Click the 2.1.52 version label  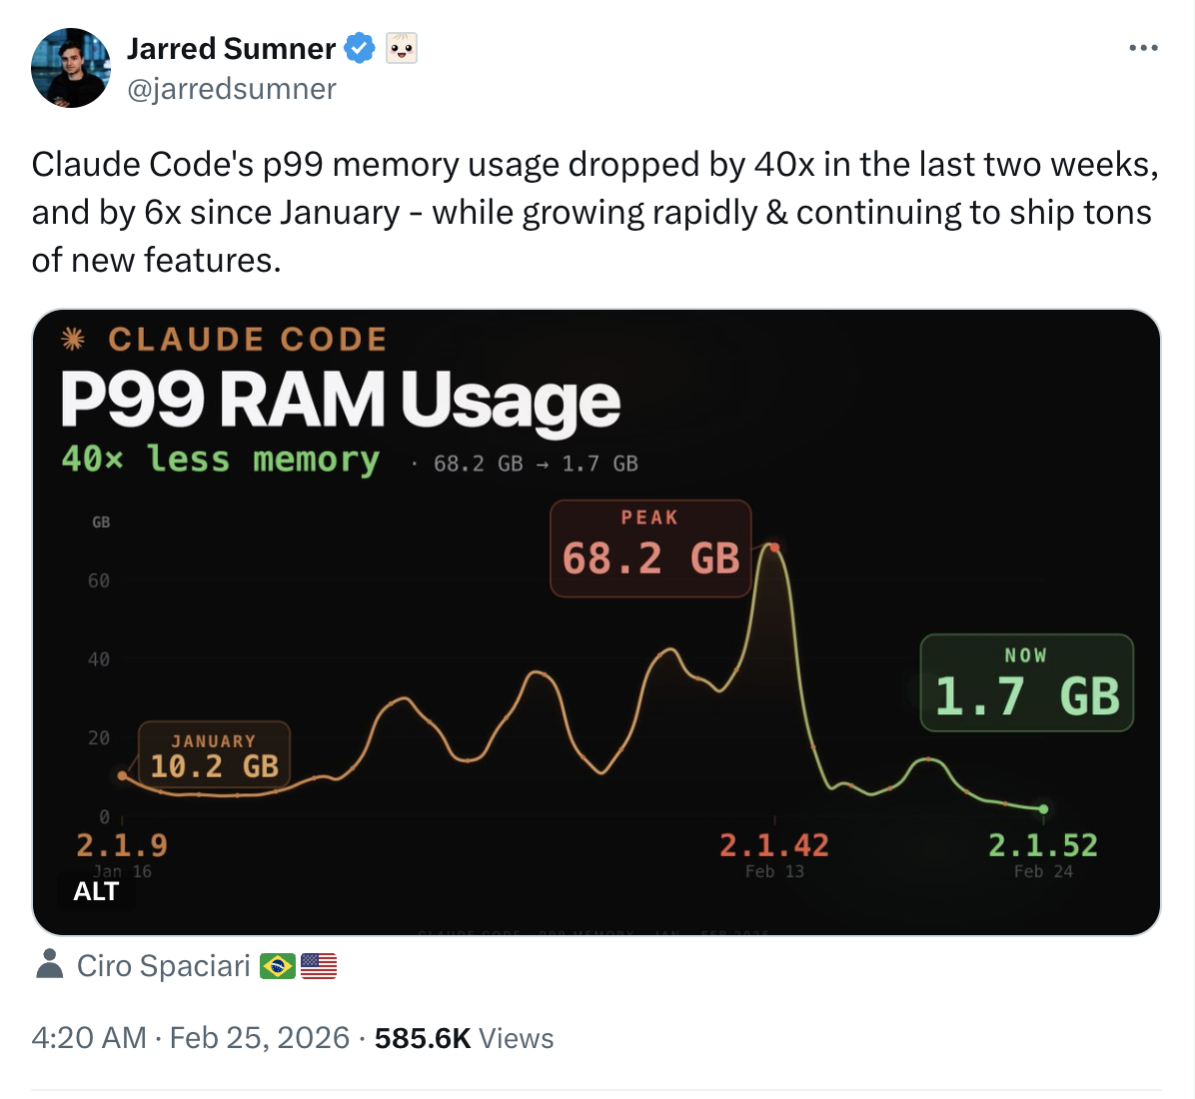tap(1042, 846)
